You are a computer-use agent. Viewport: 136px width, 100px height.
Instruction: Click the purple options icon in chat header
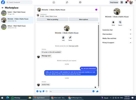(96, 10)
